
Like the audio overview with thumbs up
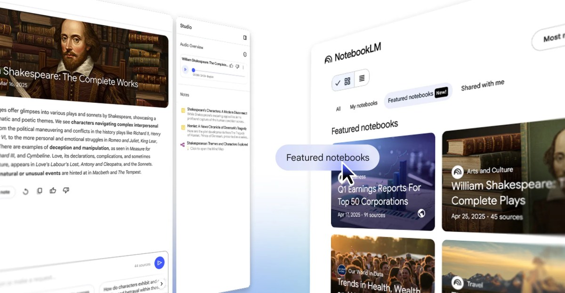coord(231,65)
